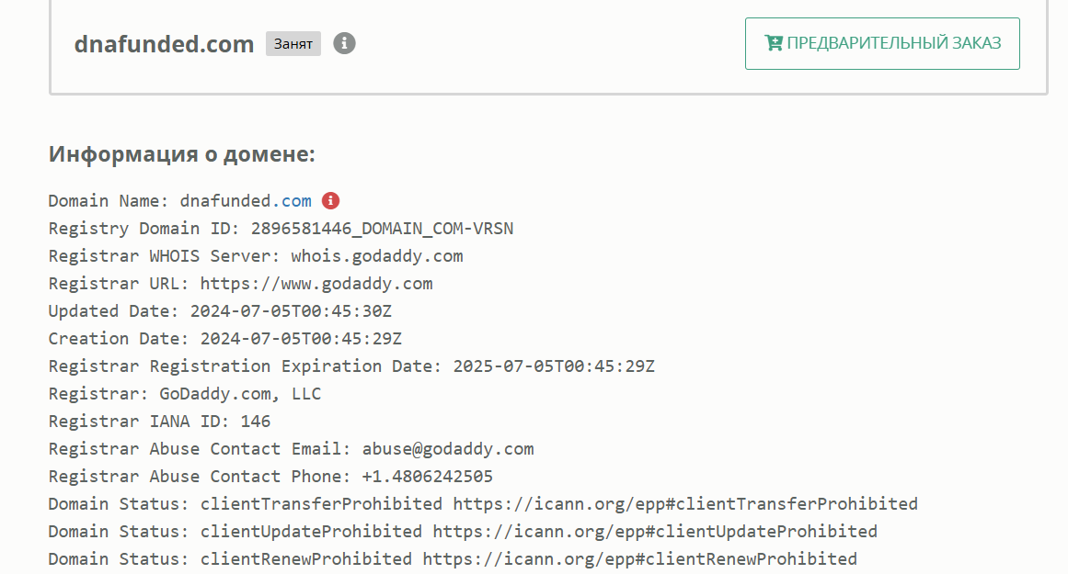Click the whois.godaddy.com WHOIS server text

click(376, 256)
